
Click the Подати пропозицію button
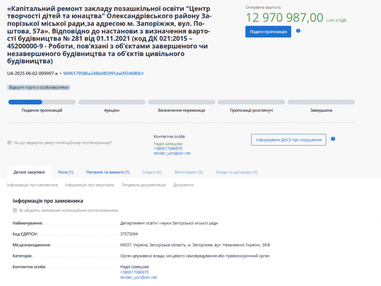pyautogui.click(x=268, y=32)
